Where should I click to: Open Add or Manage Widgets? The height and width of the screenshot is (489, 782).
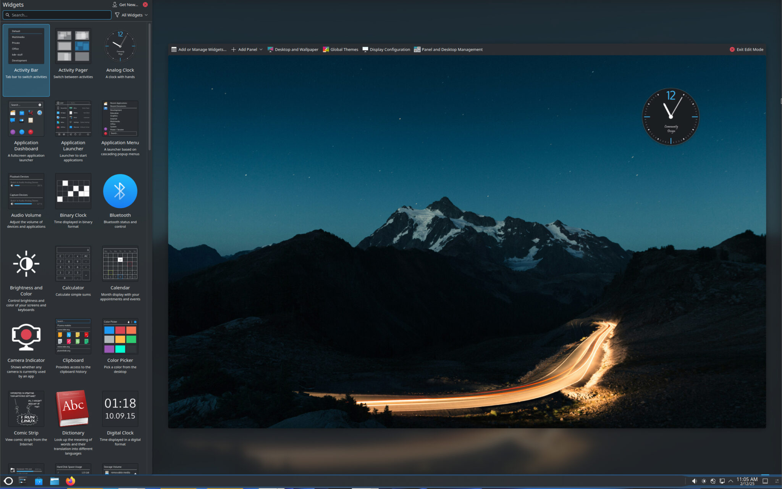coord(199,49)
